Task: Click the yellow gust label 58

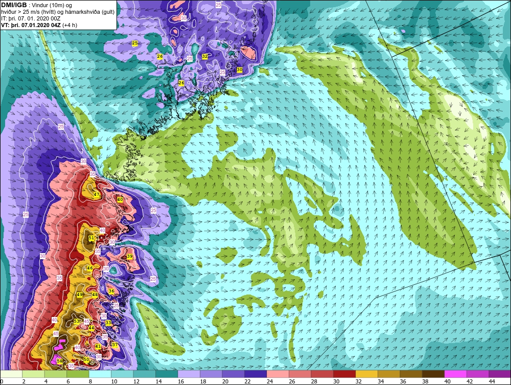Action: (x=60, y=361)
